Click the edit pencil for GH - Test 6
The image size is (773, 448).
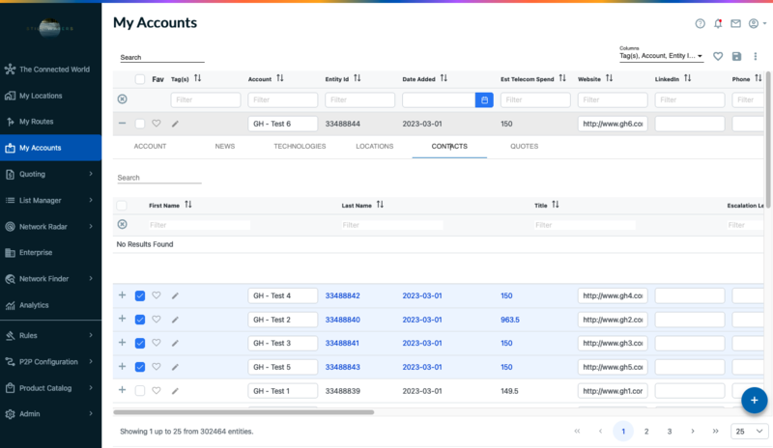pyautogui.click(x=175, y=124)
